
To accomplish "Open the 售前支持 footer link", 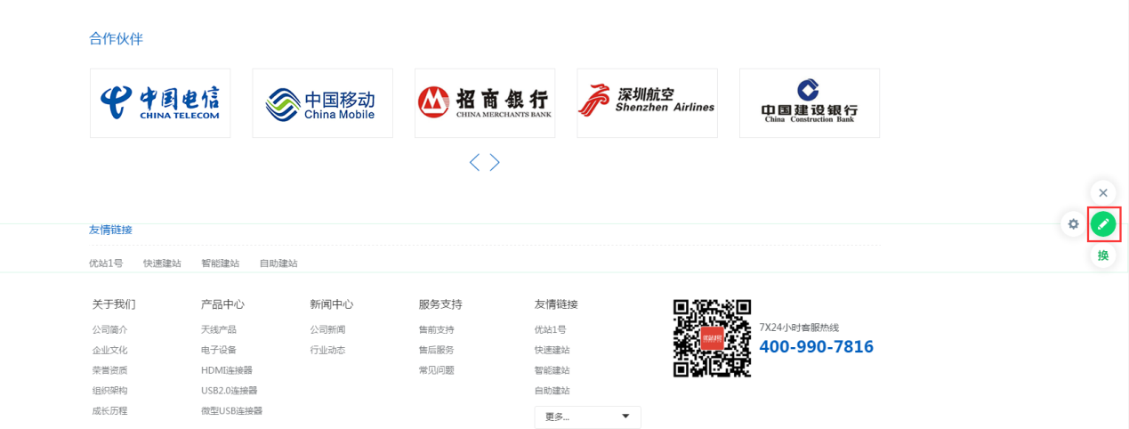I will point(436,329).
